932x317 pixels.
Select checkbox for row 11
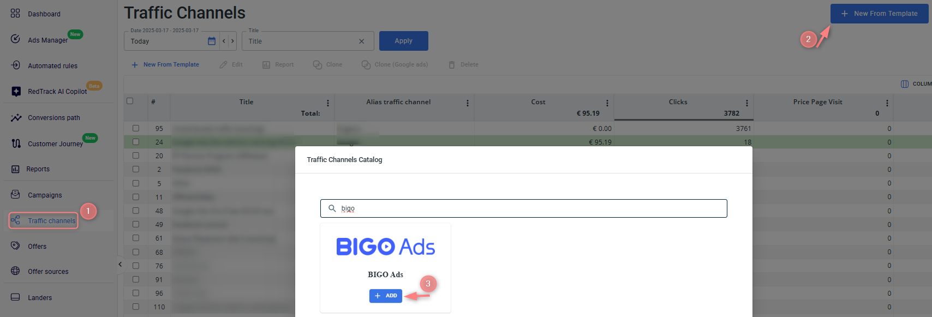click(x=136, y=197)
